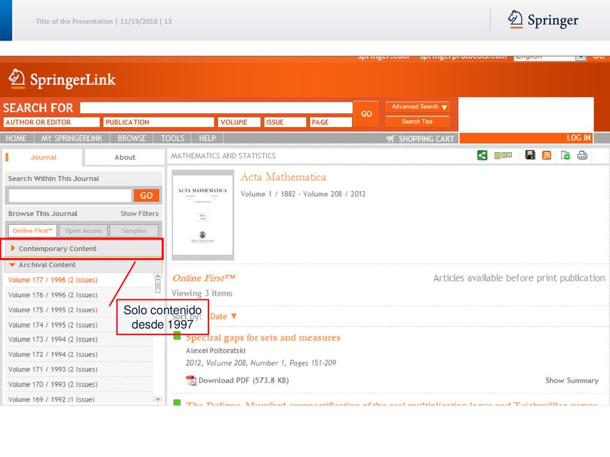This screenshot has width=610, height=457.
Task: Open Advanced Search dropdown
Action: (418, 107)
